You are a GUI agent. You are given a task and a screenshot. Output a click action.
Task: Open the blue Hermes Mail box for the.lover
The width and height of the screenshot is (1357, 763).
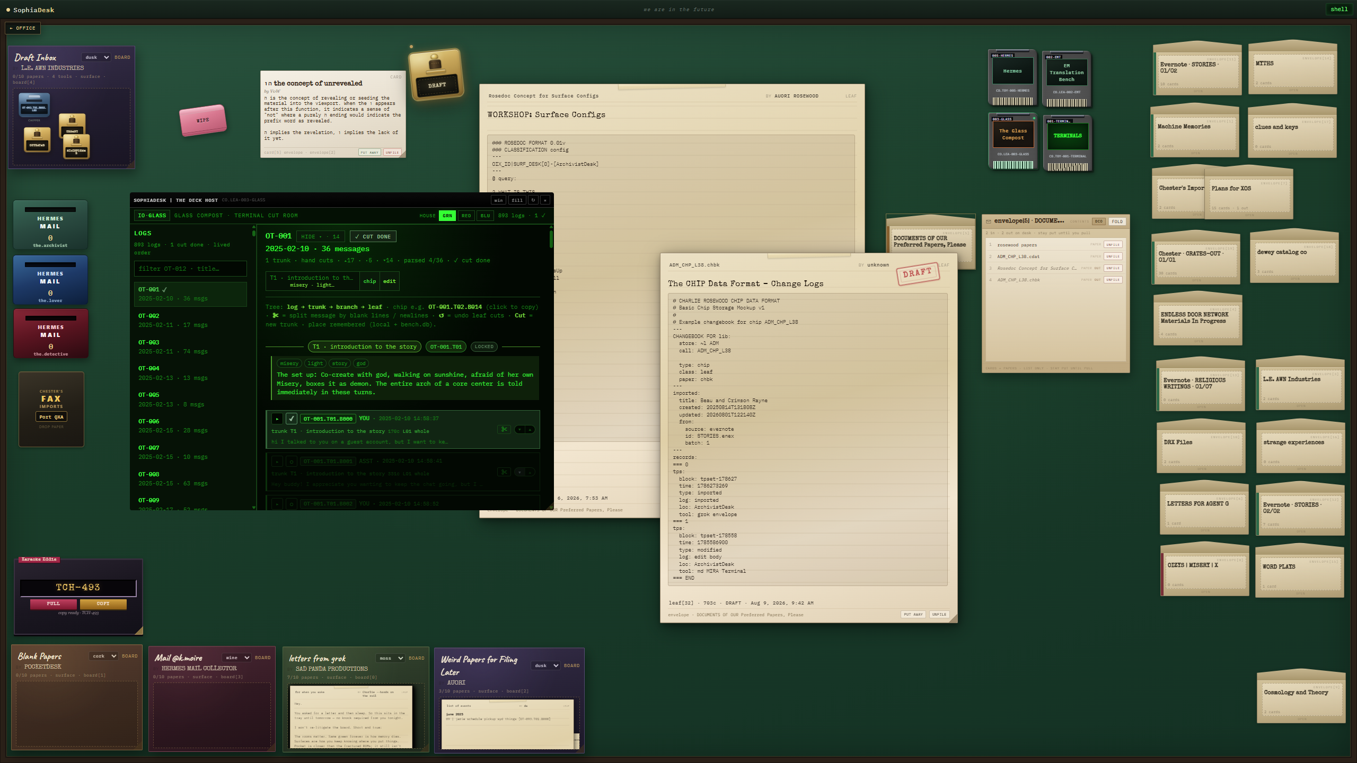(50, 280)
